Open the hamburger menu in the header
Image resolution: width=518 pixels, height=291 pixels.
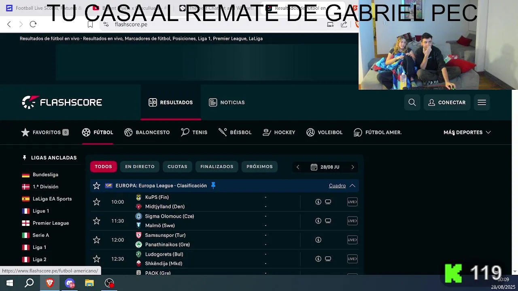pos(482,103)
